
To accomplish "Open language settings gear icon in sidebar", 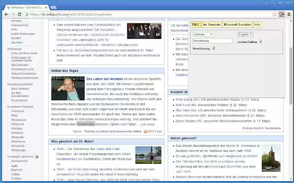I will tap(37, 157).
